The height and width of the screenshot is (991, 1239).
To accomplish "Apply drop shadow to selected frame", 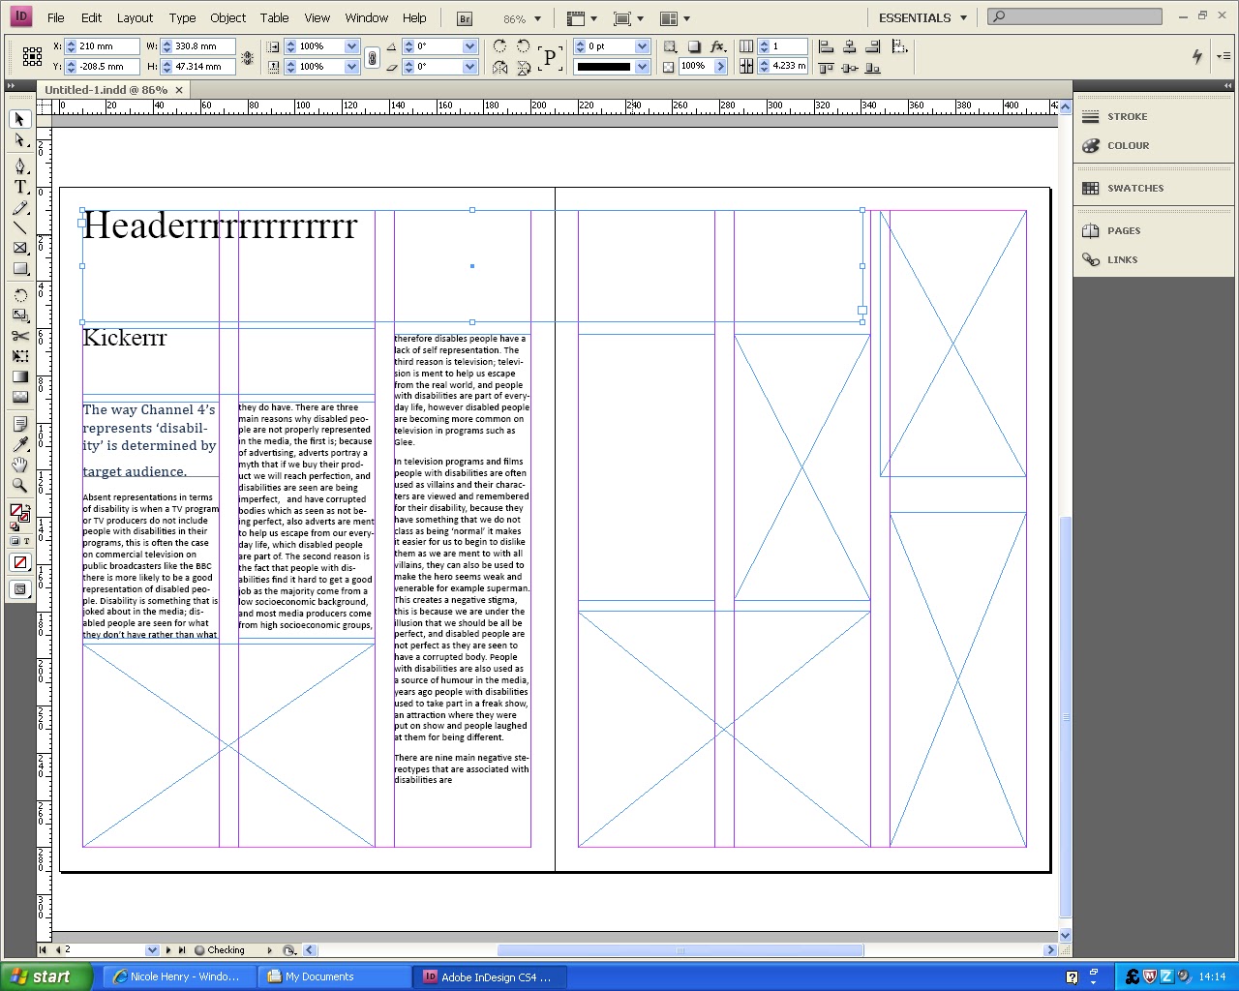I will tap(694, 46).
